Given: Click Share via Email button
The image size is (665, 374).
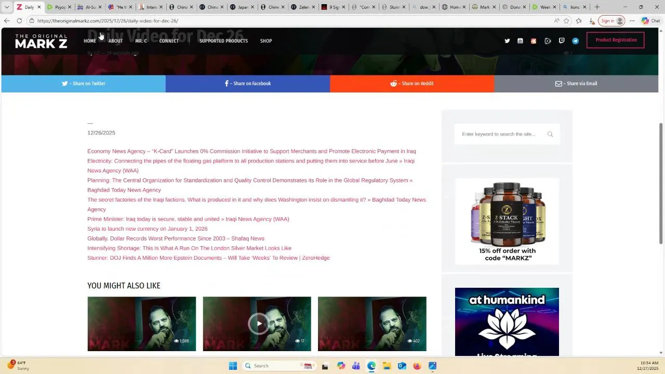Looking at the screenshot, I should coord(576,84).
